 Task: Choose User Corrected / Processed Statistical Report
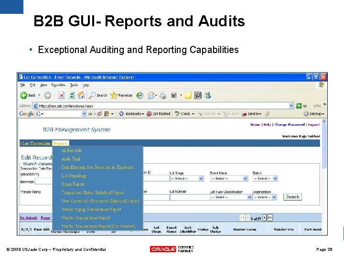100,201
